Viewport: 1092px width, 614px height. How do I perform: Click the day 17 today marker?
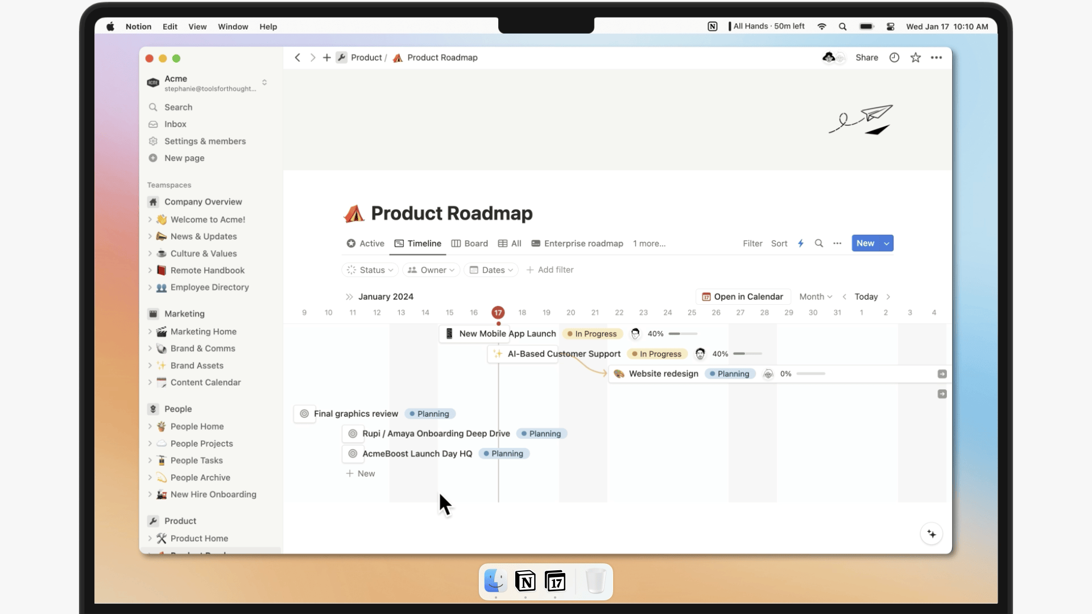point(498,313)
